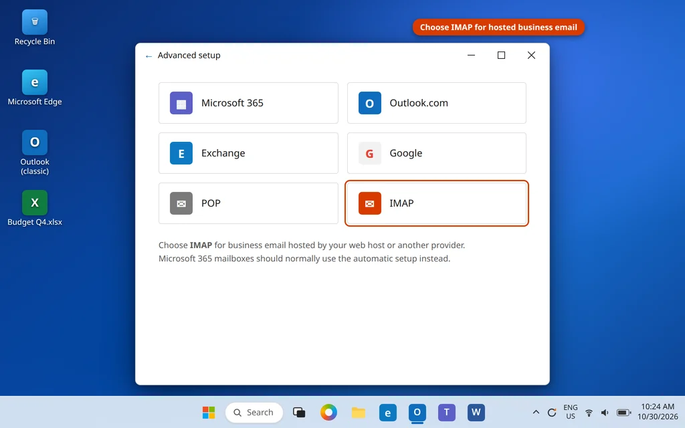Open the clock showing 10:24 AM

pyautogui.click(x=658, y=412)
